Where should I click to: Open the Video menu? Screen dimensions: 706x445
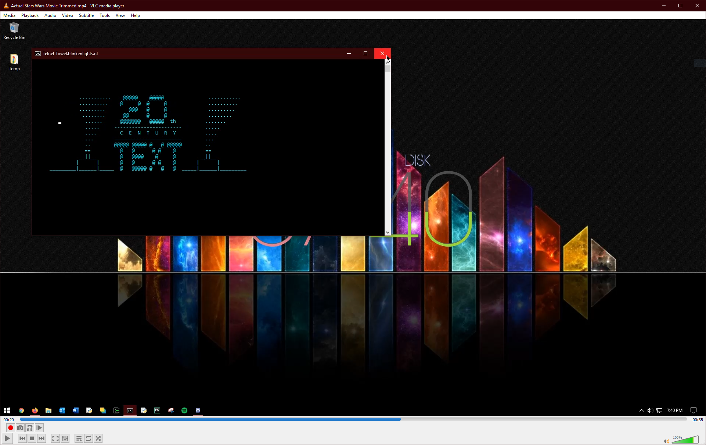tap(67, 15)
